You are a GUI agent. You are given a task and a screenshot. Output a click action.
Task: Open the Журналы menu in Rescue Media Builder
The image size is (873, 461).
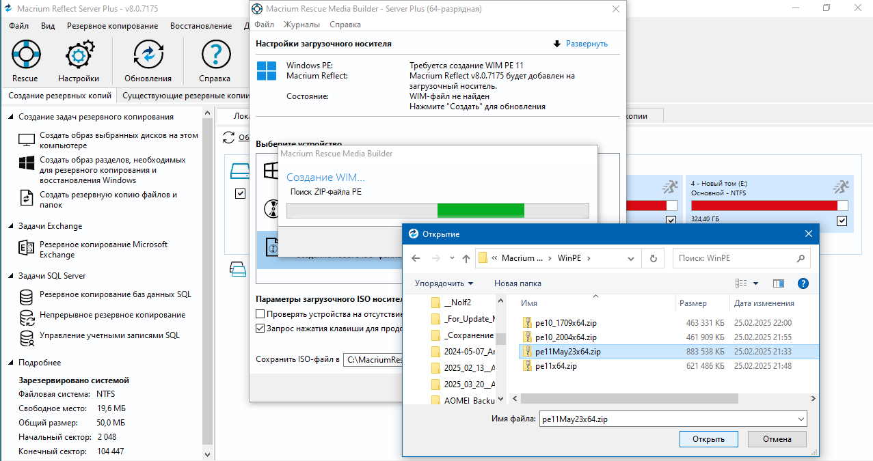pos(301,25)
